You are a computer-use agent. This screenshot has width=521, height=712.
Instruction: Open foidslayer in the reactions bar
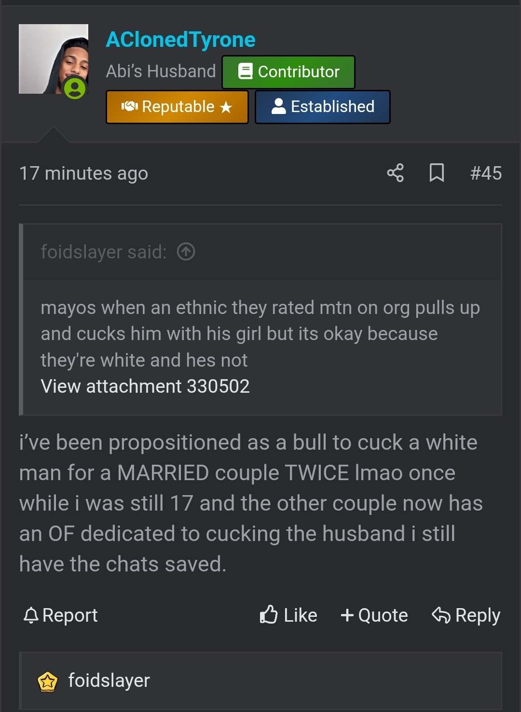coord(109,680)
